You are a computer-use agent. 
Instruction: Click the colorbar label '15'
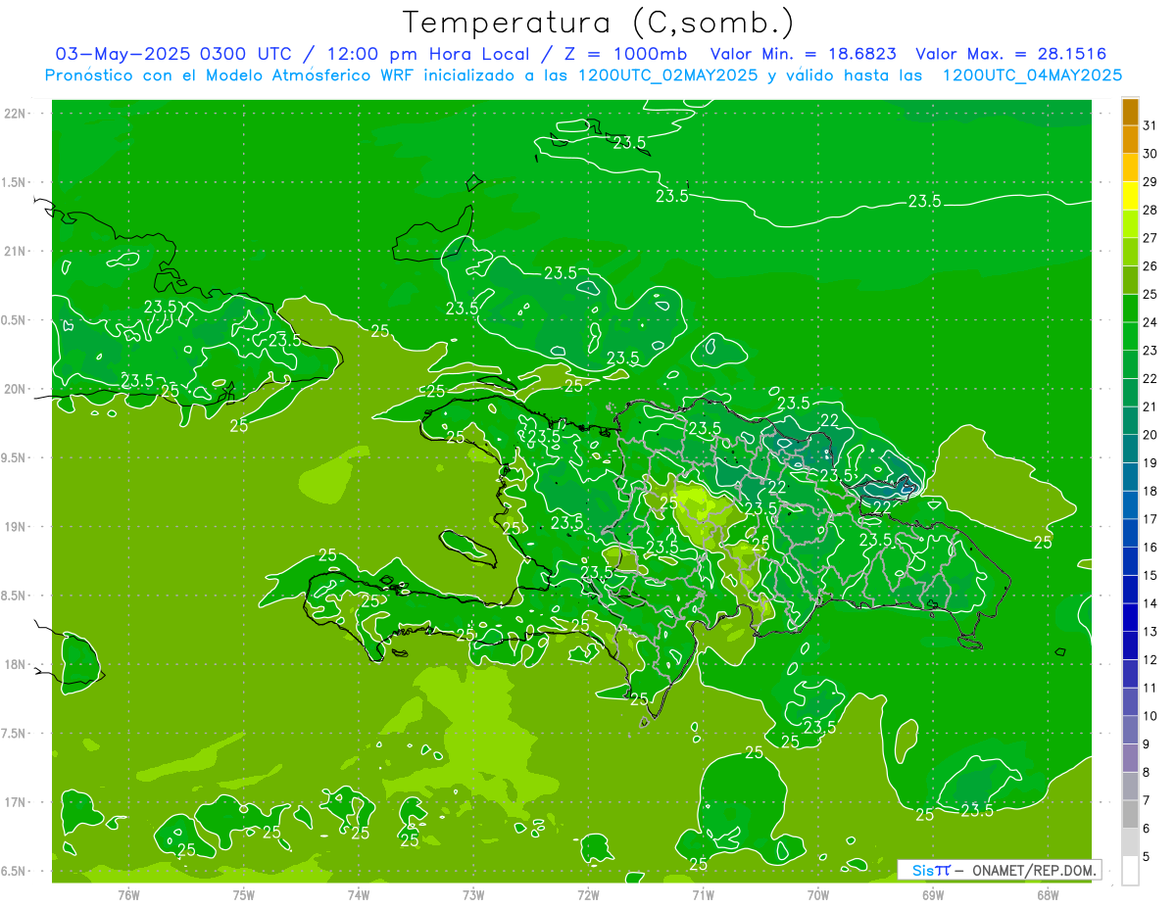[x=1151, y=575]
